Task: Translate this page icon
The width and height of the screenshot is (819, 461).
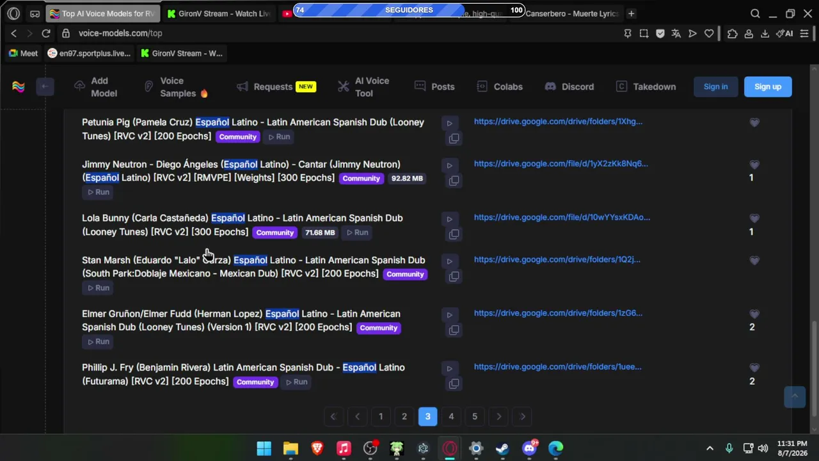Action: (x=676, y=33)
